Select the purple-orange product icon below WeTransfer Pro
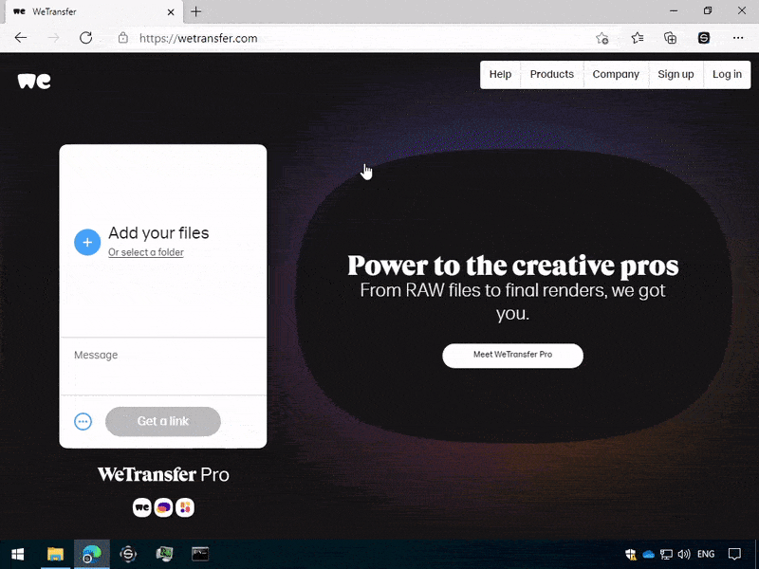 pos(163,507)
